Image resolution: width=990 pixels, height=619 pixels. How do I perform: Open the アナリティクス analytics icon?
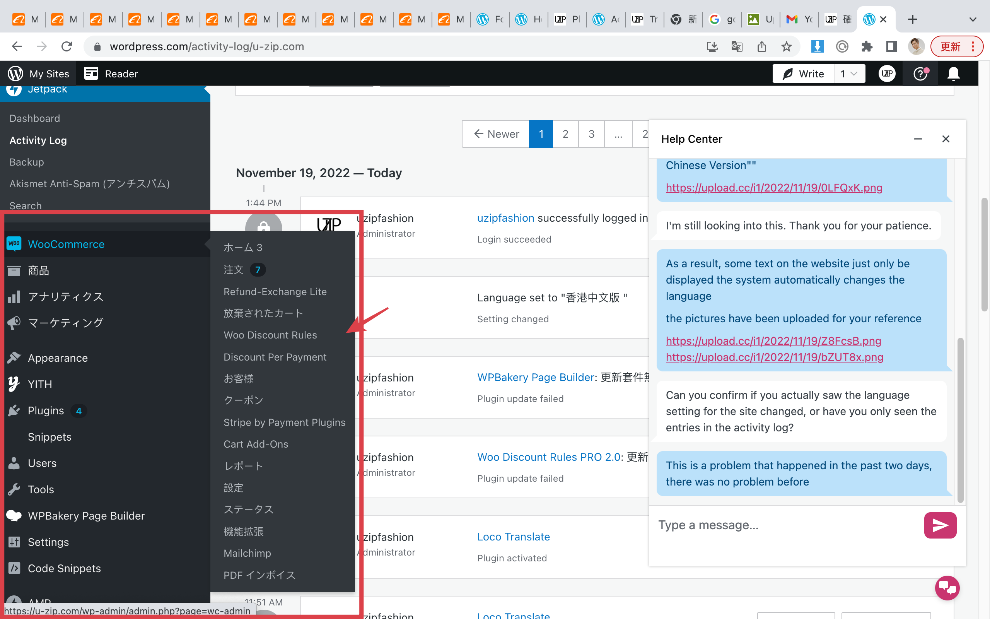14,296
